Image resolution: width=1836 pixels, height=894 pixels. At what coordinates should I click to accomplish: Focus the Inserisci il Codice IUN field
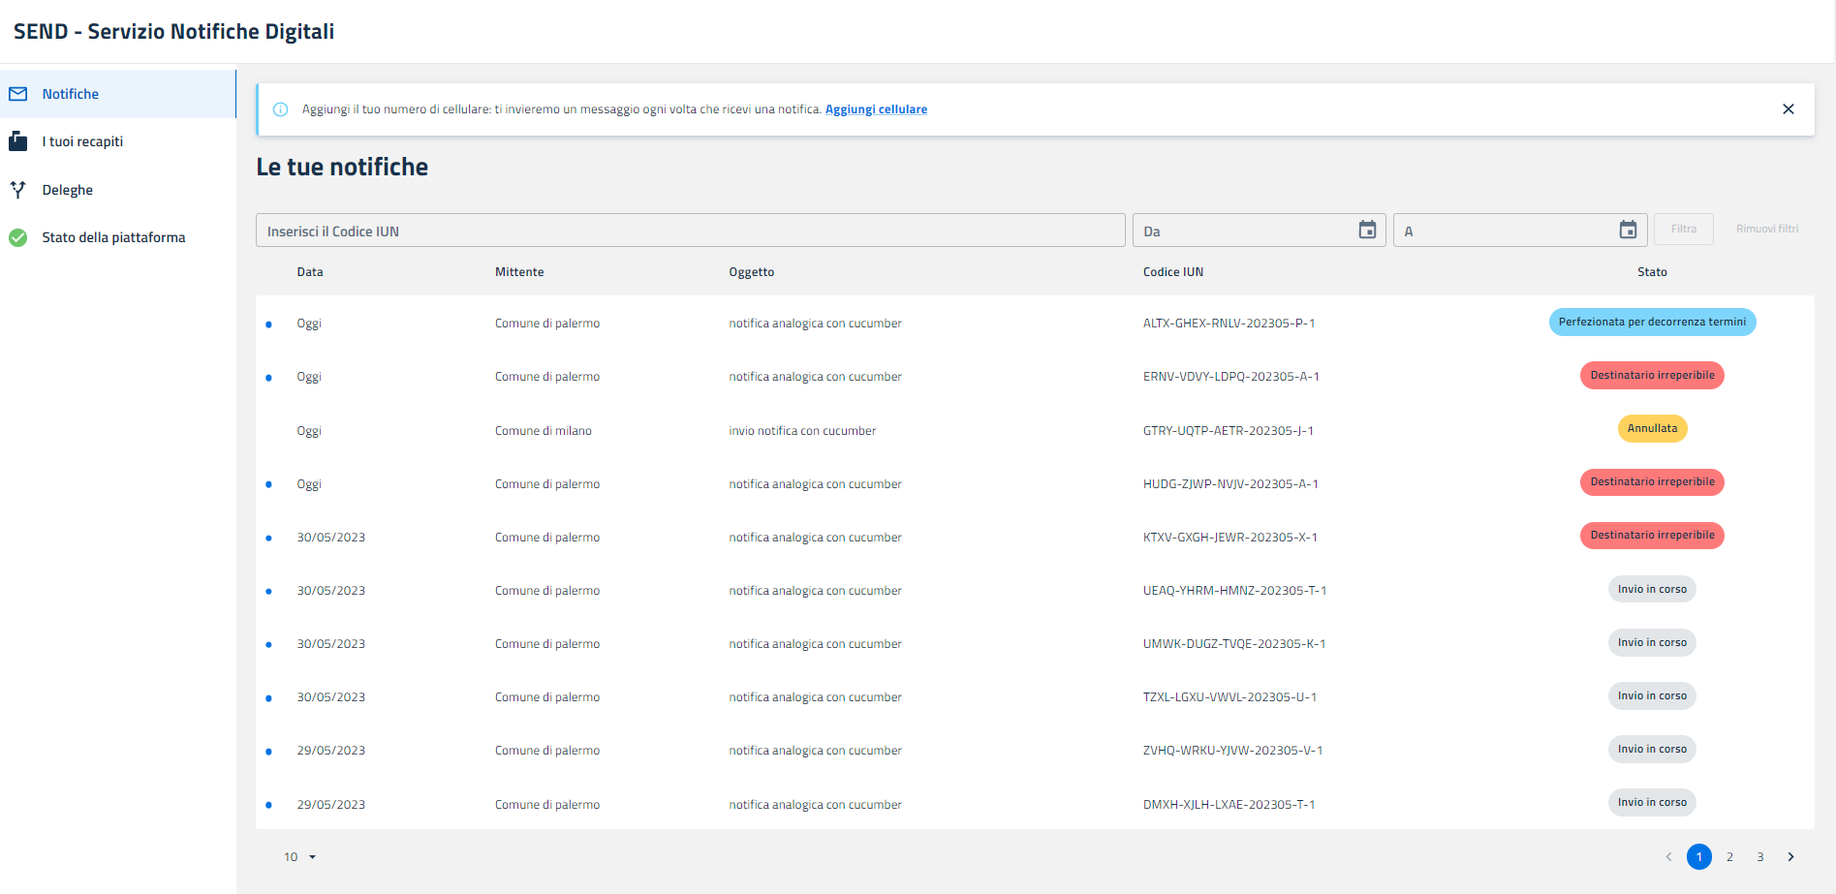(x=690, y=231)
